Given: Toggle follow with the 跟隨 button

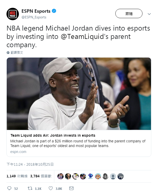Looking at the screenshot, I should coord(129,13).
